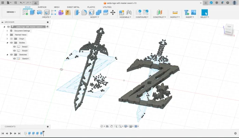Screen dimensions: 239x138
Task: Switch to the SURFACE tab
Action: (42, 7)
